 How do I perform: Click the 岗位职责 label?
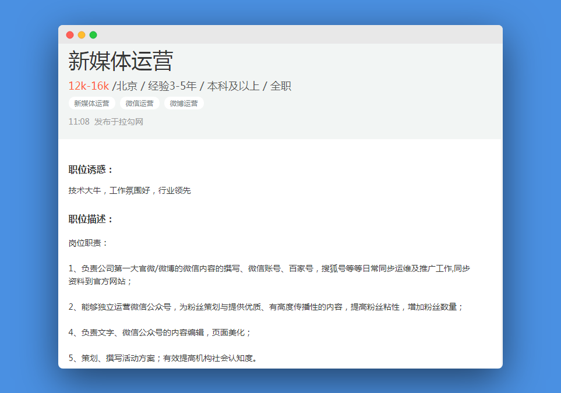87,243
